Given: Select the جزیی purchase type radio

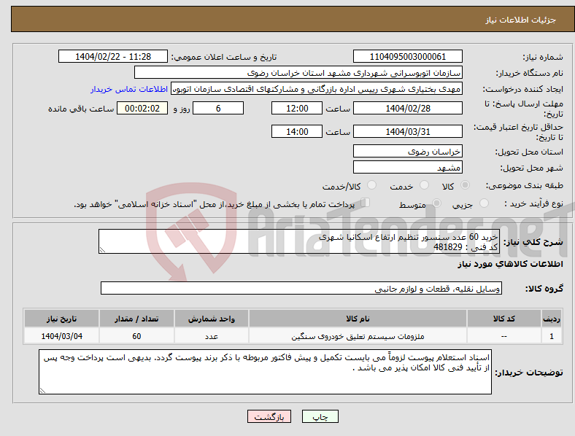Looking at the screenshot, I should coord(484,203).
